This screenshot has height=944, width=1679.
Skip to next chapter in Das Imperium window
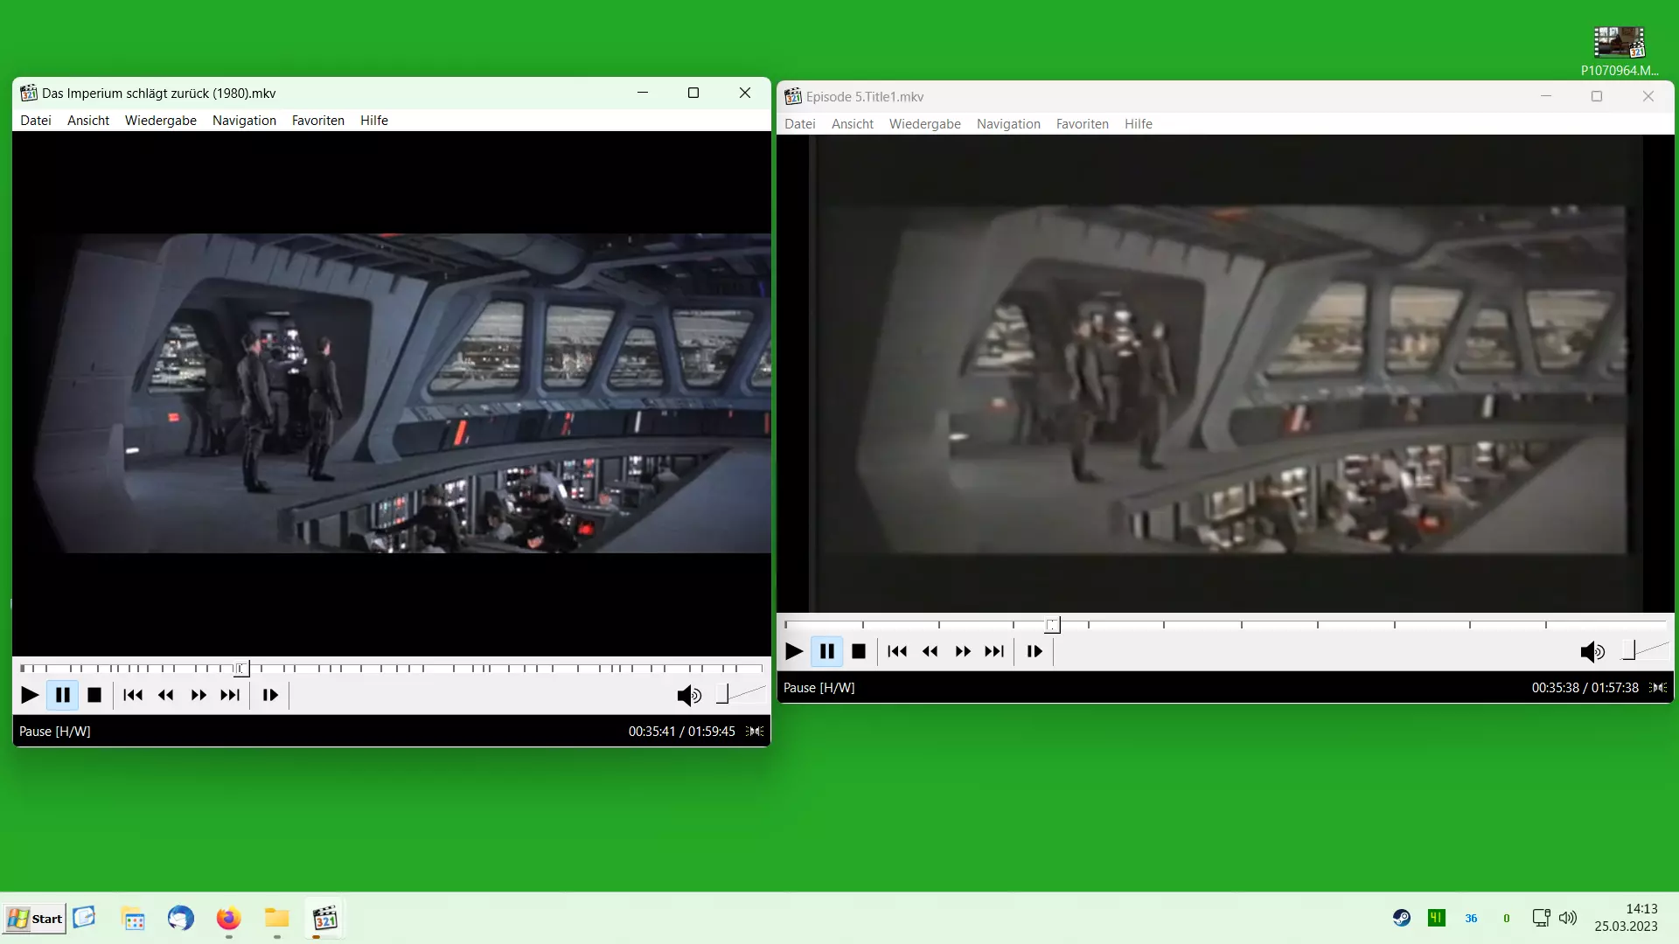(x=230, y=695)
